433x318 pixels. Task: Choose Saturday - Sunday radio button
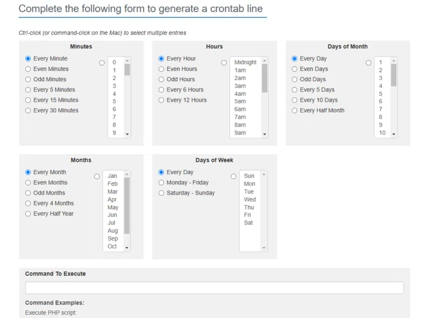pos(161,193)
